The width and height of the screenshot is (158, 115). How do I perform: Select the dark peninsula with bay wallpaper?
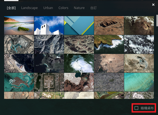click(x=49, y=63)
